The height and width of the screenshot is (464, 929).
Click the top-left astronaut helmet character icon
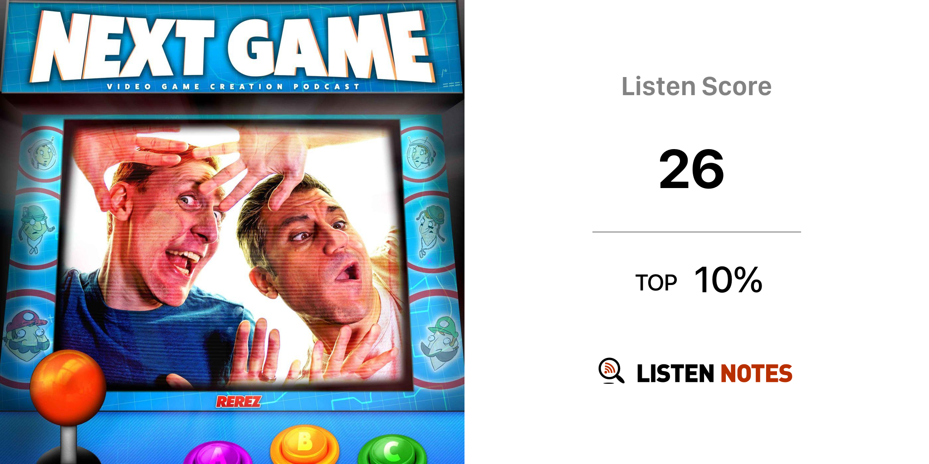[x=43, y=154]
